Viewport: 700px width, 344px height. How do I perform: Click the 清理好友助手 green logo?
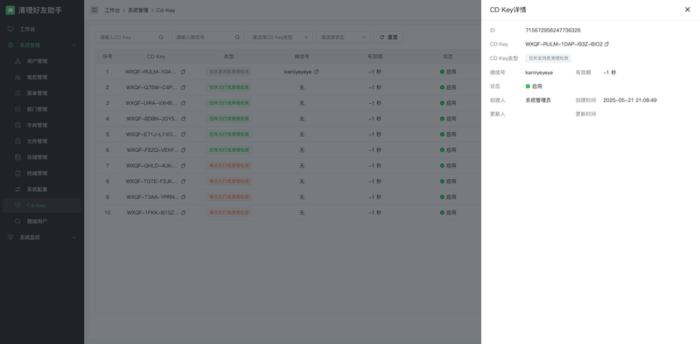click(10, 10)
